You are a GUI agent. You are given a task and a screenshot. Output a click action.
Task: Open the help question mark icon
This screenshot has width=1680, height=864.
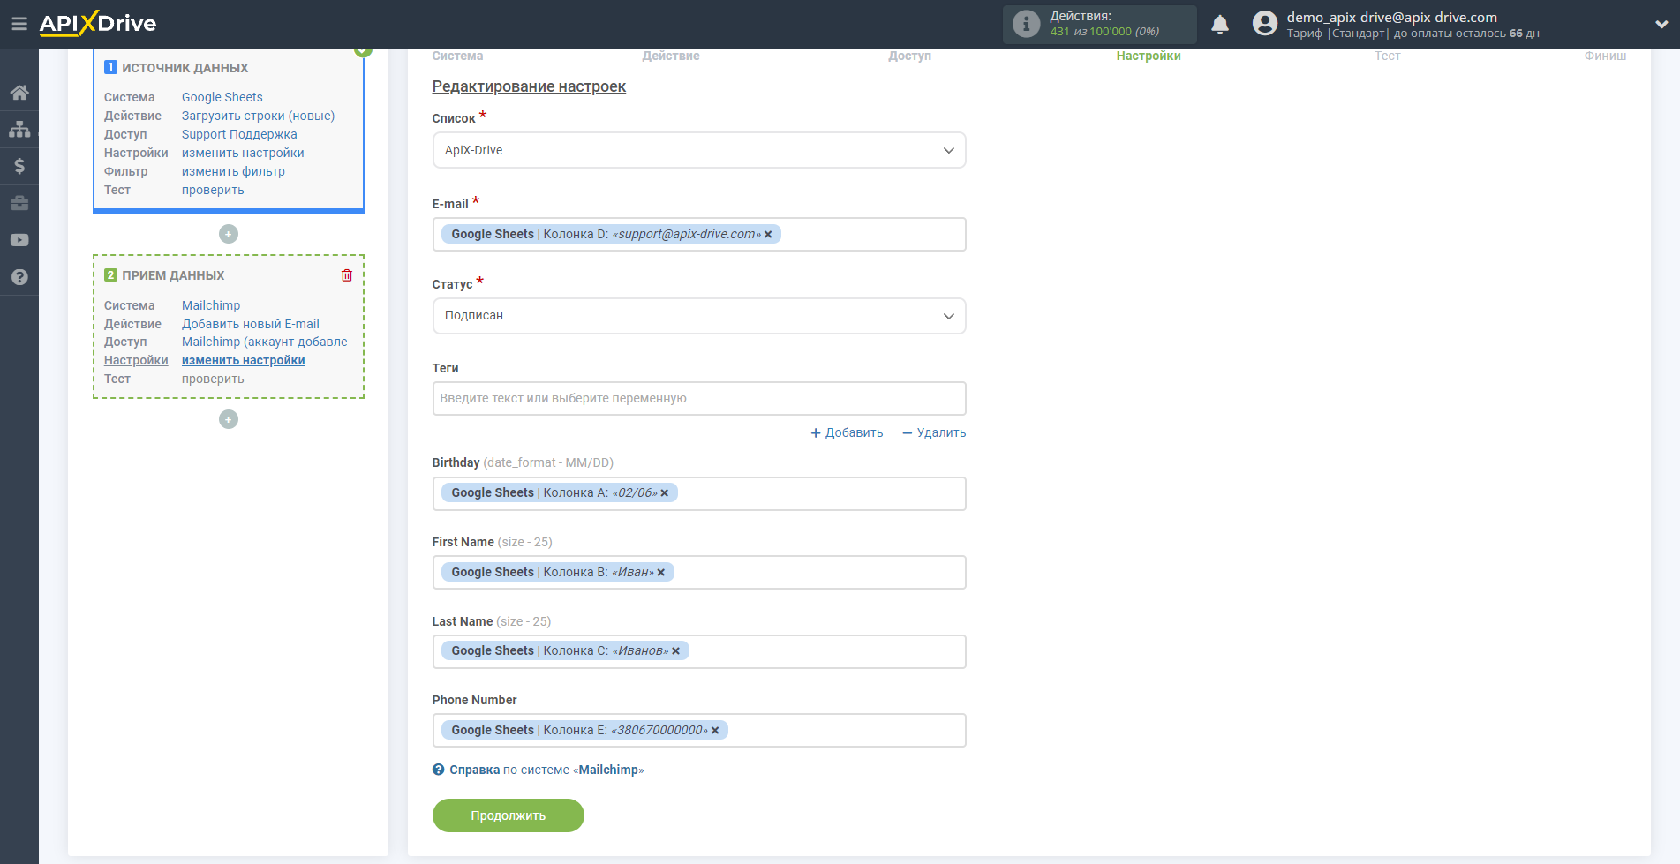pyautogui.click(x=19, y=277)
